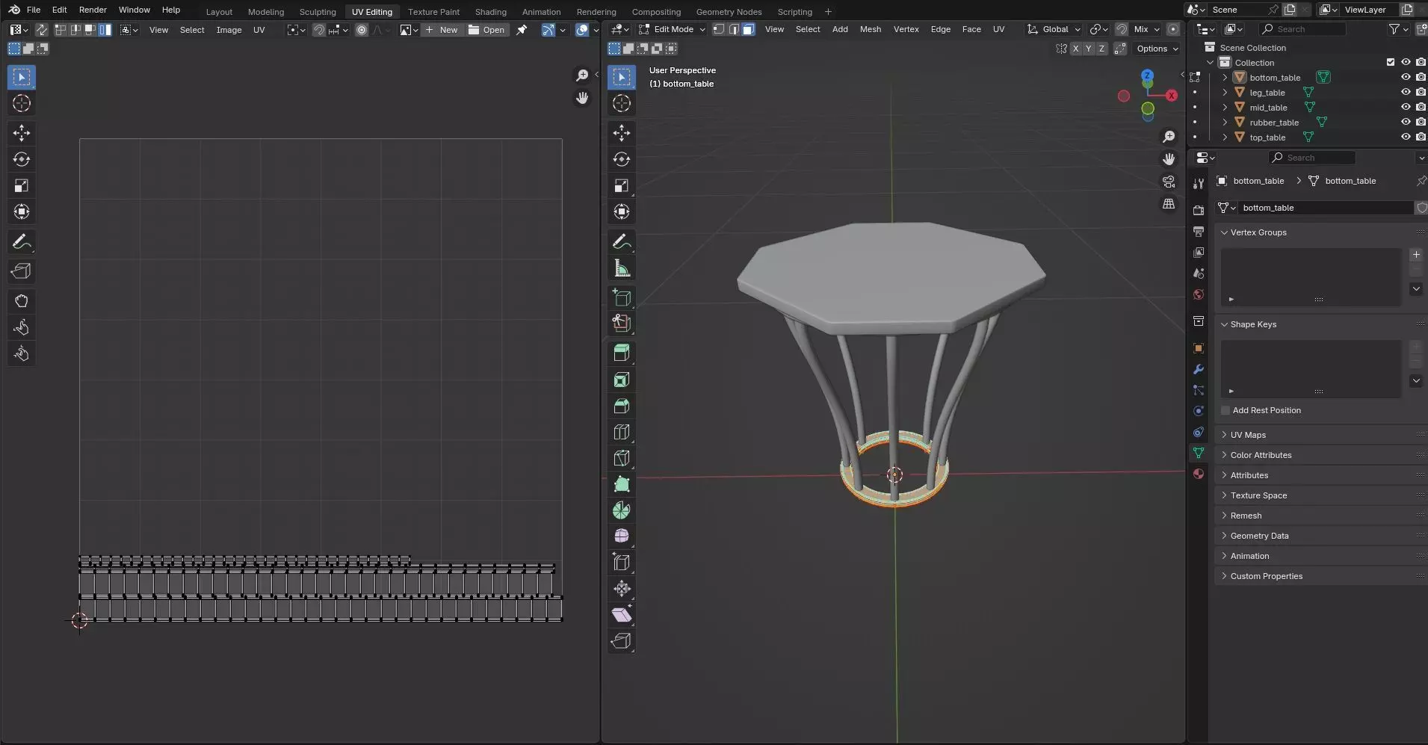Select the Shear tool
The width and height of the screenshot is (1428, 745).
pos(622,615)
